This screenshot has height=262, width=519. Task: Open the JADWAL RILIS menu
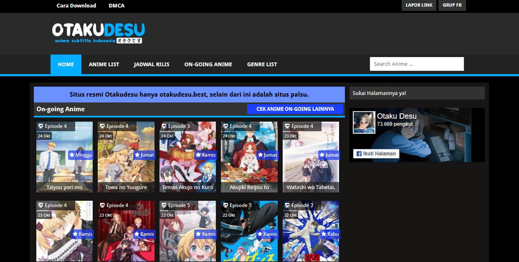pyautogui.click(x=151, y=64)
